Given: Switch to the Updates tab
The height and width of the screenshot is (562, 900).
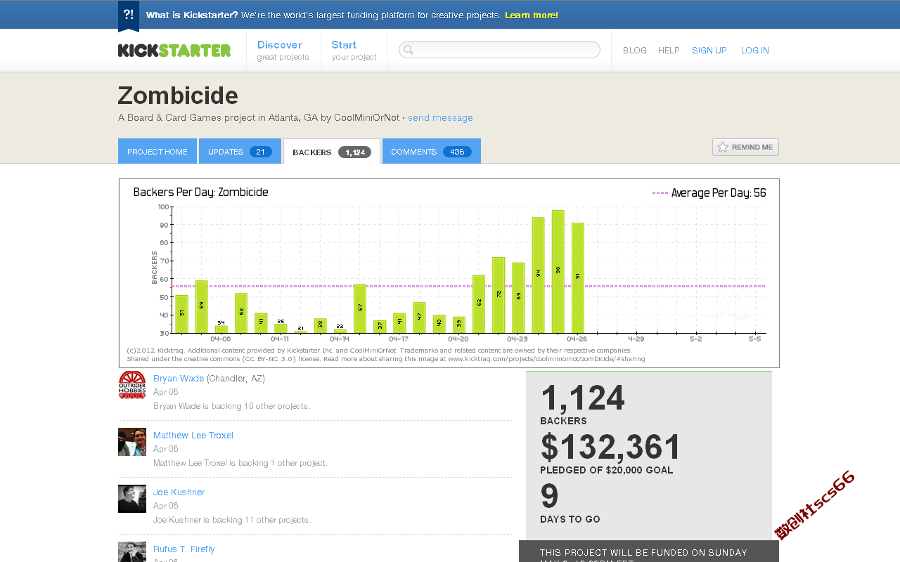Looking at the screenshot, I should (240, 151).
